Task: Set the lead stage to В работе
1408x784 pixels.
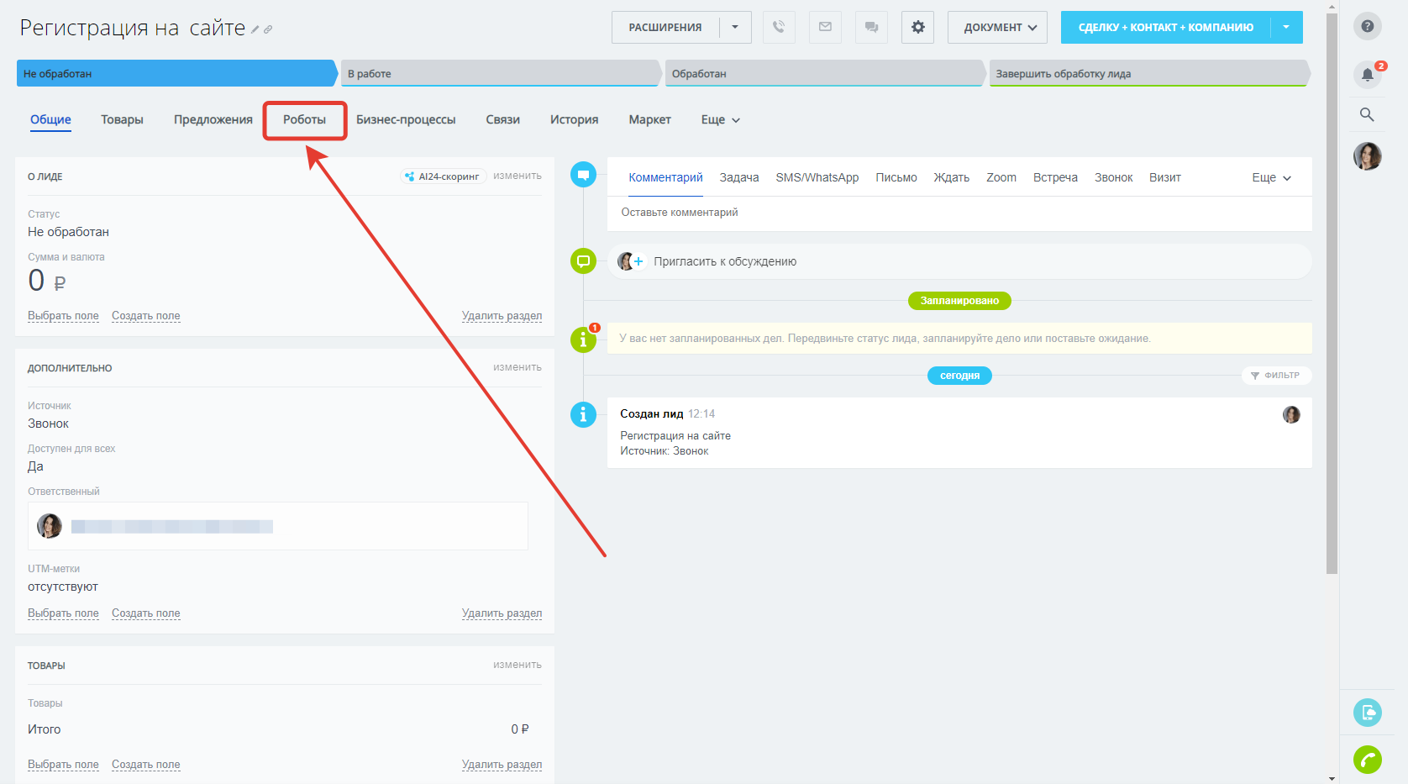Action: click(499, 74)
